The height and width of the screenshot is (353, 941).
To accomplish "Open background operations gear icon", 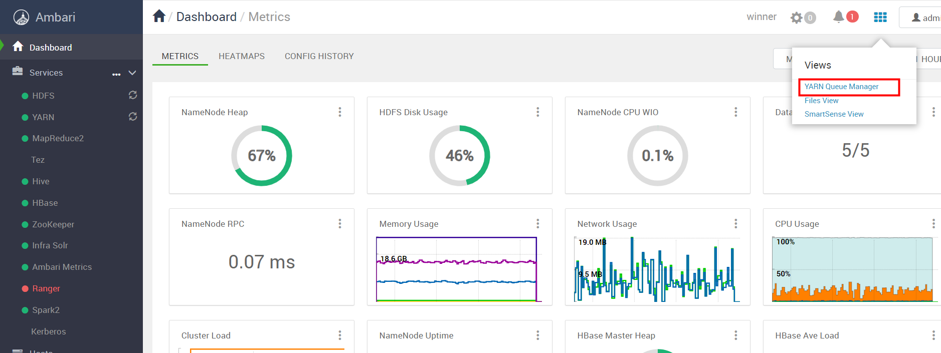I will click(x=796, y=18).
